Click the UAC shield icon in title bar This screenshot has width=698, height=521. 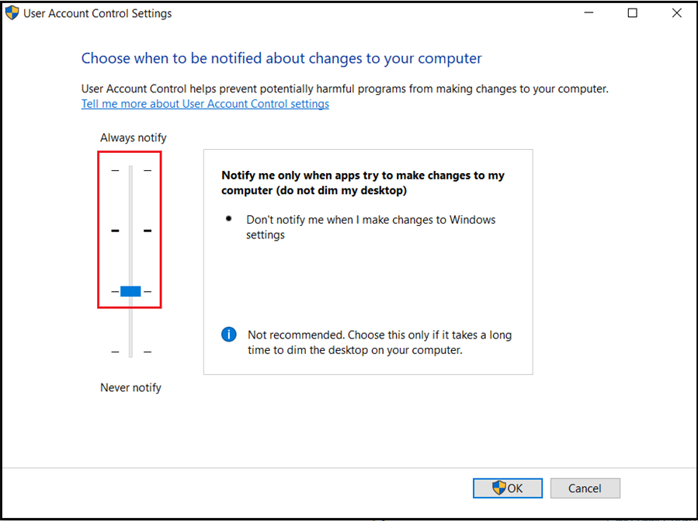[x=12, y=13]
